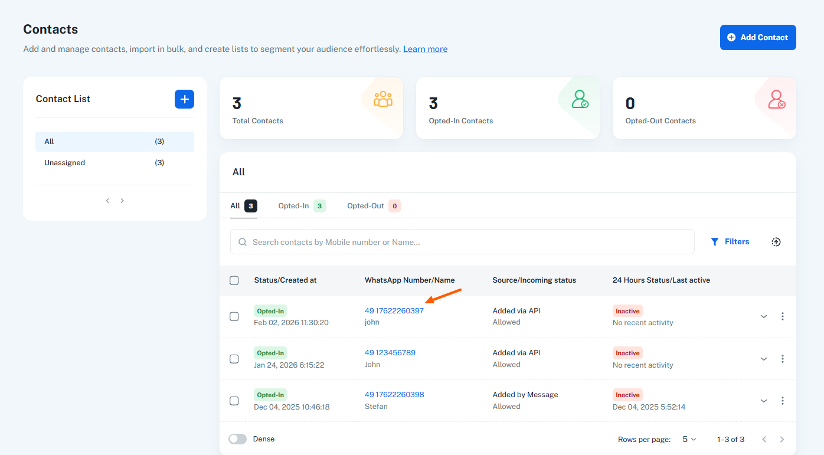Enable the Dense toggle switch
824x455 pixels.
click(x=238, y=439)
